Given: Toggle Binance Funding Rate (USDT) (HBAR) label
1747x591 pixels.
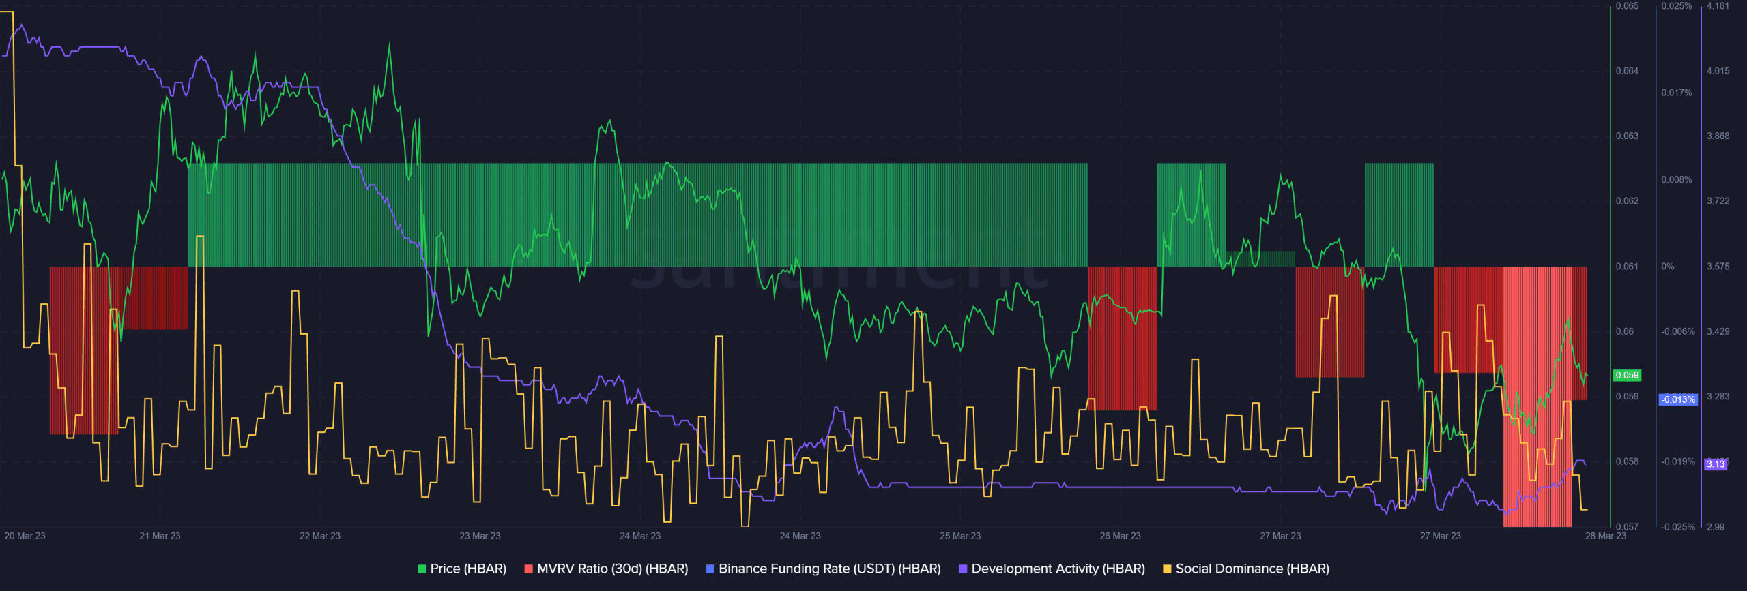Looking at the screenshot, I should pos(830,569).
